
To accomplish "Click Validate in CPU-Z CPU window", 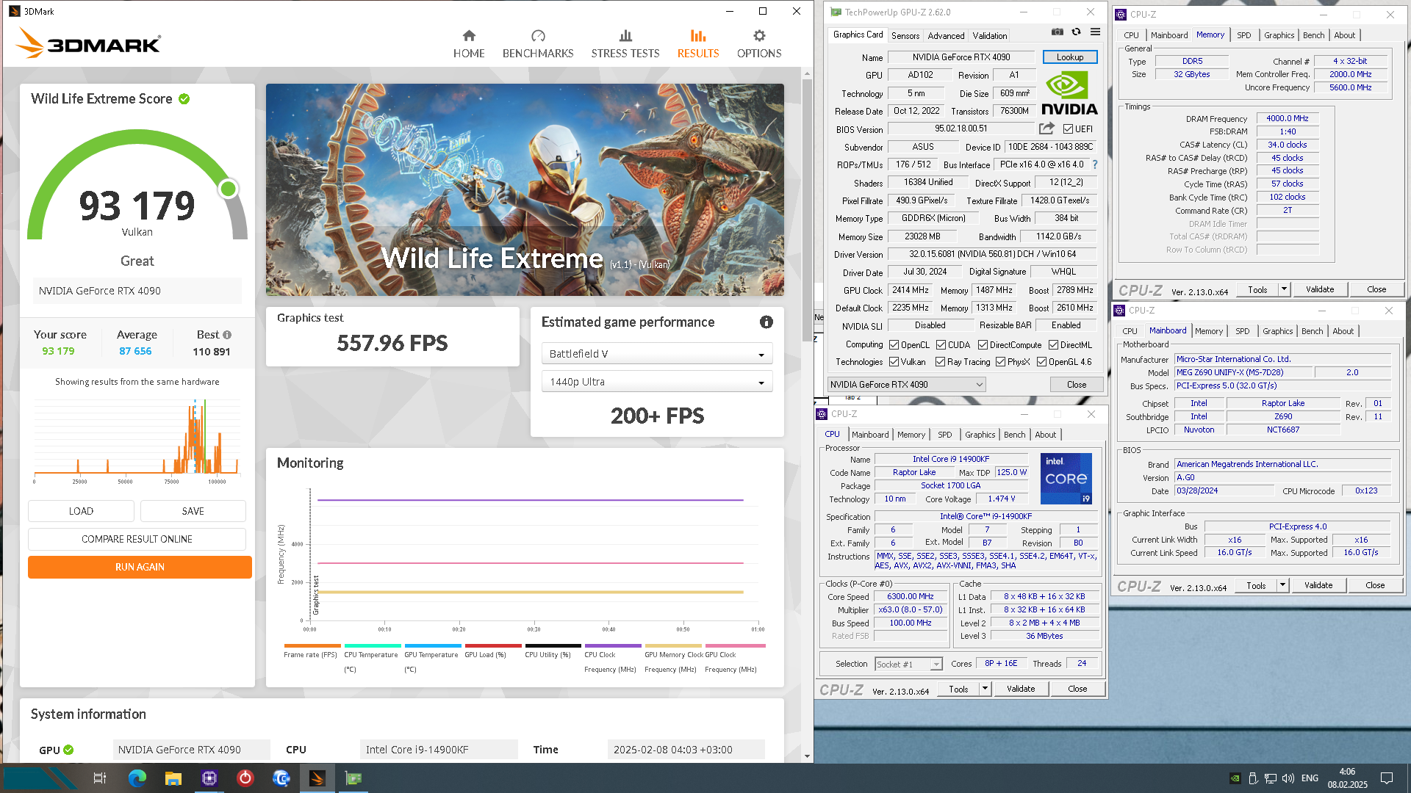I will [1021, 689].
